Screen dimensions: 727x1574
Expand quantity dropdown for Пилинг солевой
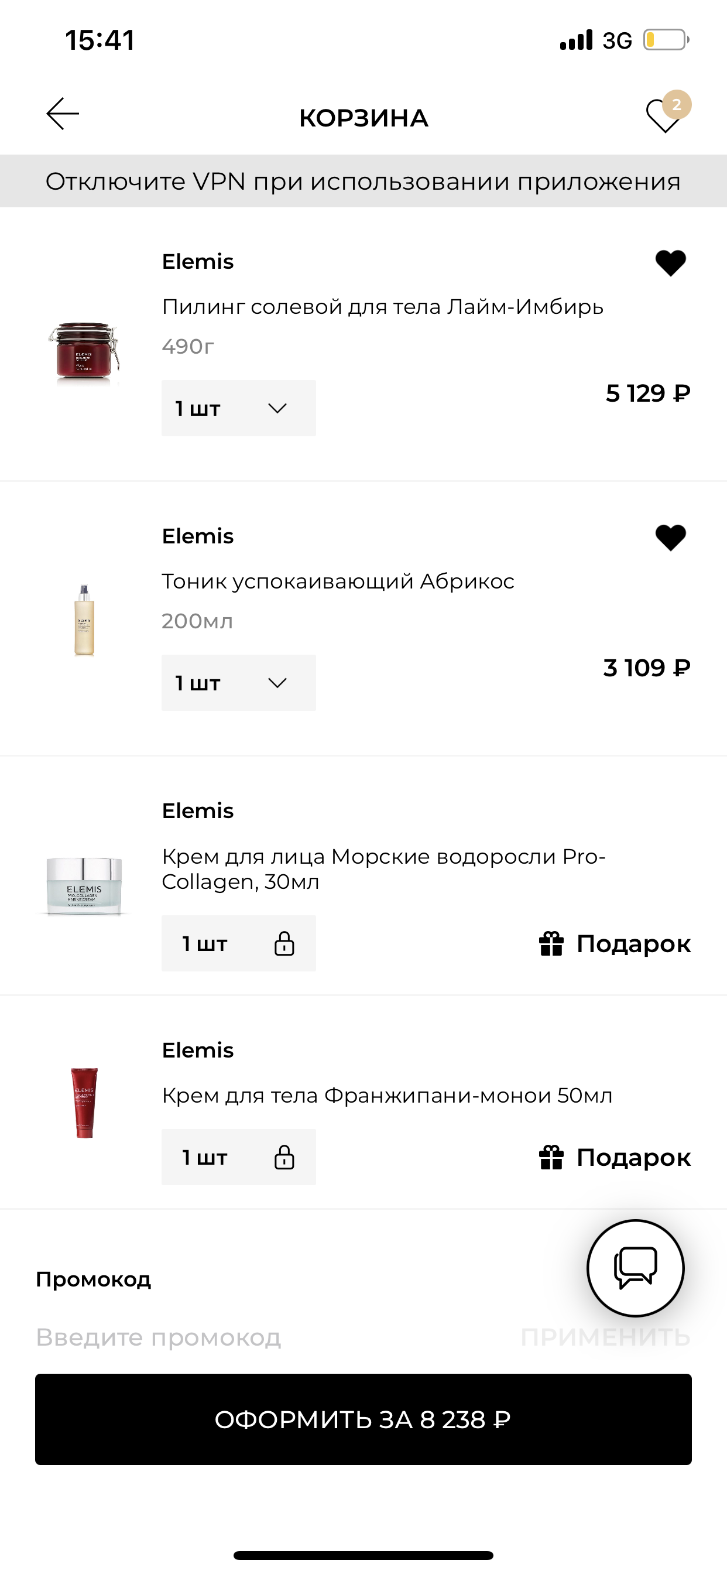point(239,408)
